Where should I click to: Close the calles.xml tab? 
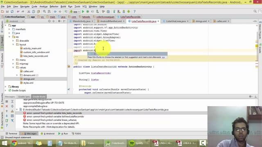coord(228,21)
